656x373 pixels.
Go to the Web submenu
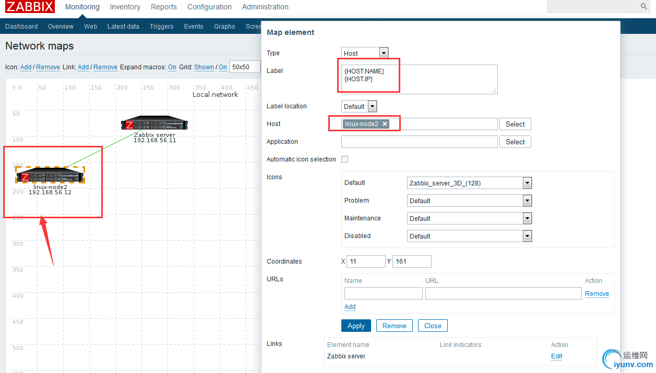91,27
